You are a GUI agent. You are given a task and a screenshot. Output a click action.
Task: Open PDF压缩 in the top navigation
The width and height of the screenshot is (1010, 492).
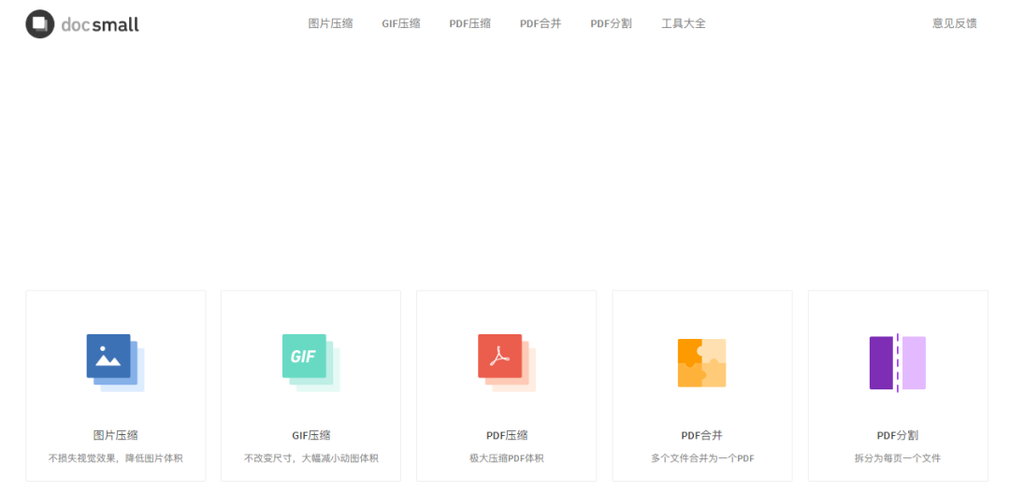[x=470, y=23]
